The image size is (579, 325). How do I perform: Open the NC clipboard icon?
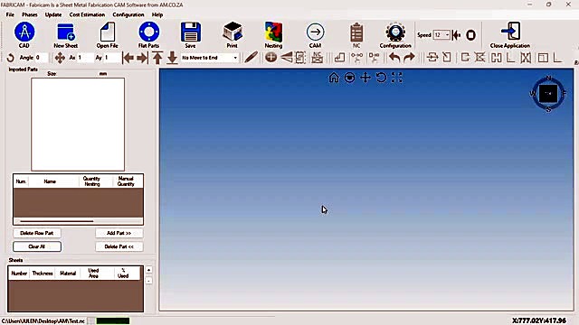[356, 32]
